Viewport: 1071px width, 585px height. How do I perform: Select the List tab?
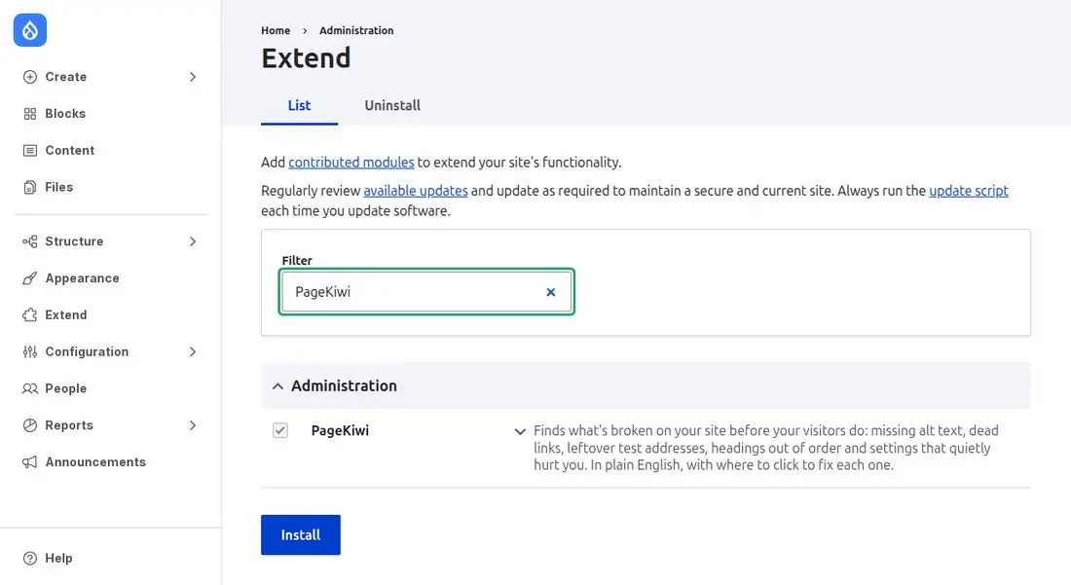tap(299, 106)
